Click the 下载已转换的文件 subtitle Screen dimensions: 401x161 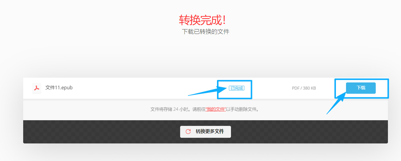point(205,32)
